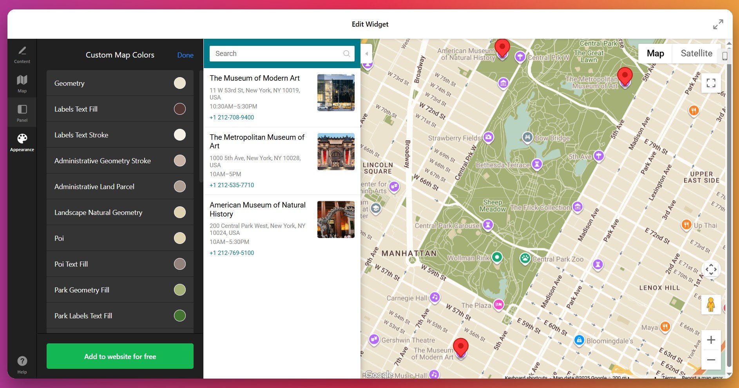
Task: Open the Content panel in sidebar
Action: (22, 54)
